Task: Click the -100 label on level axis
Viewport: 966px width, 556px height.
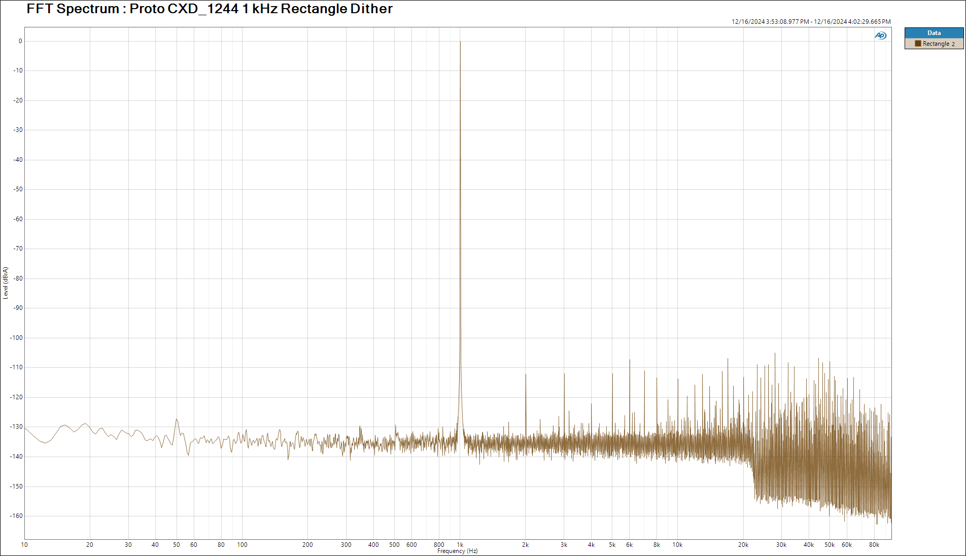Action: coord(17,338)
